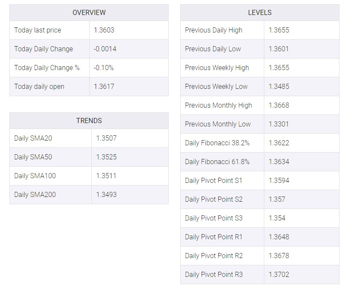Click the Daily SMA50 value 1.3525

coord(106,157)
